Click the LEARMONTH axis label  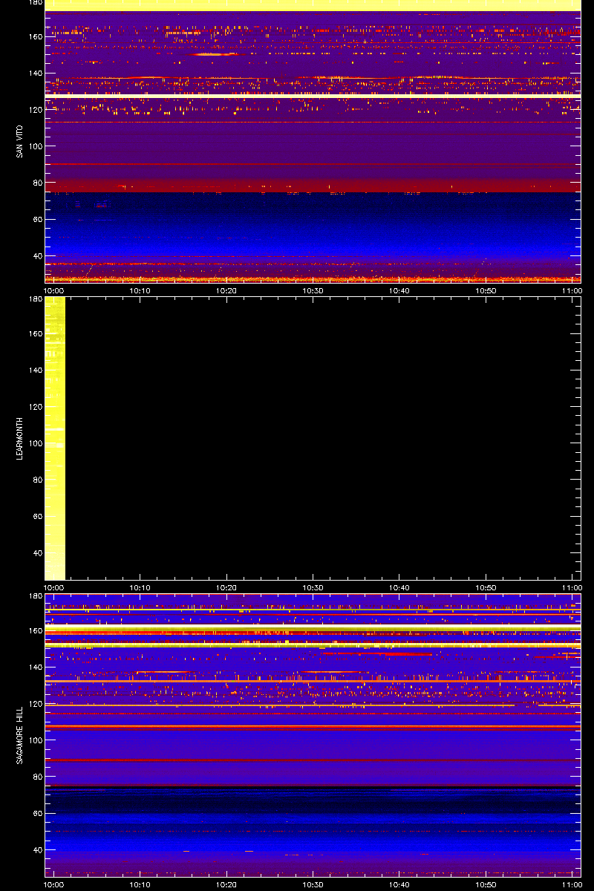coord(20,439)
